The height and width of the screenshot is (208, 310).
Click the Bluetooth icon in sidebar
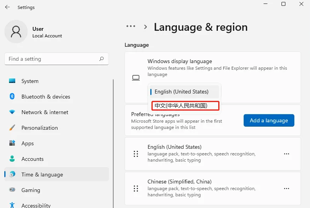coord(12,96)
